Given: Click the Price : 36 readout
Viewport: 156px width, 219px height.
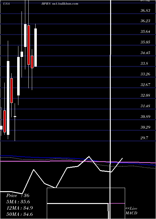Looking at the screenshot, I should pos(18,196).
